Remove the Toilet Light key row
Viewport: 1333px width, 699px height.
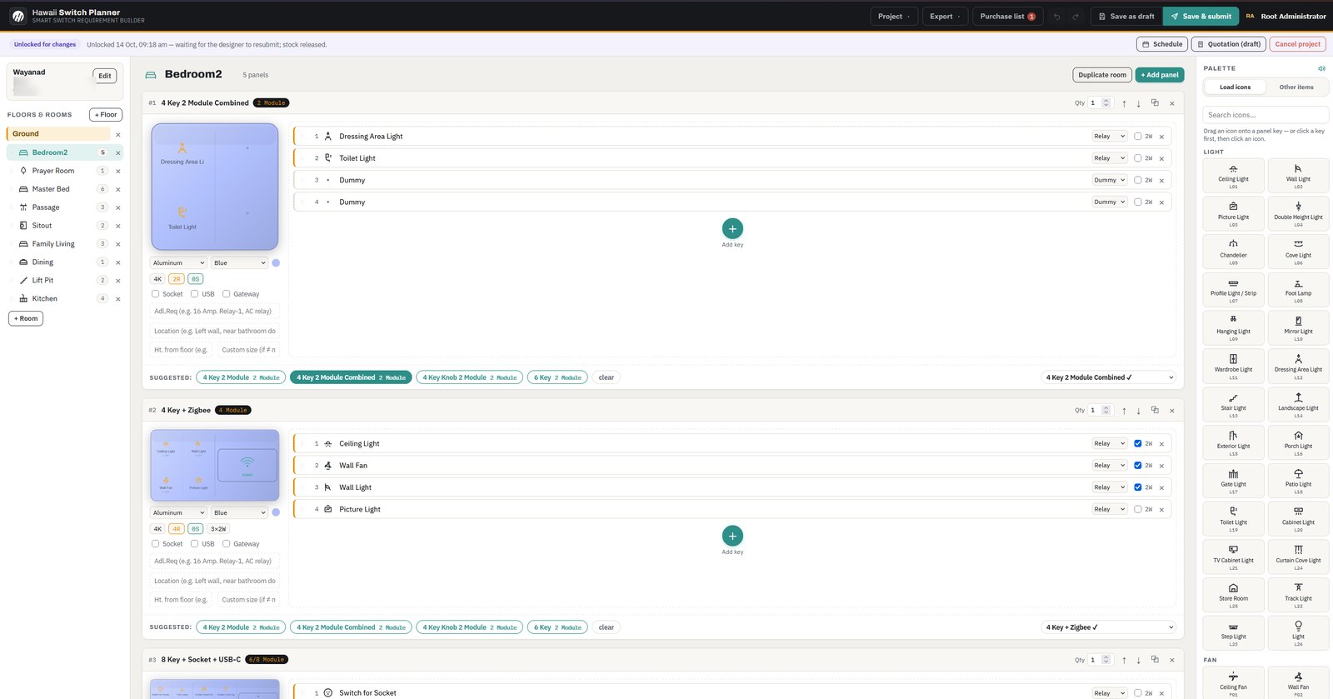tap(1161, 158)
